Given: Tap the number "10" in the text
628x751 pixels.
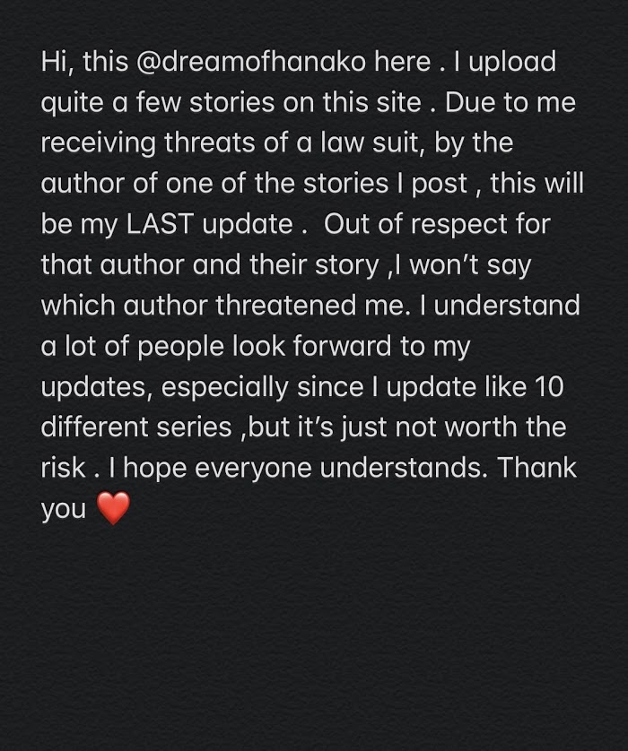Looking at the screenshot, I should click(557, 386).
